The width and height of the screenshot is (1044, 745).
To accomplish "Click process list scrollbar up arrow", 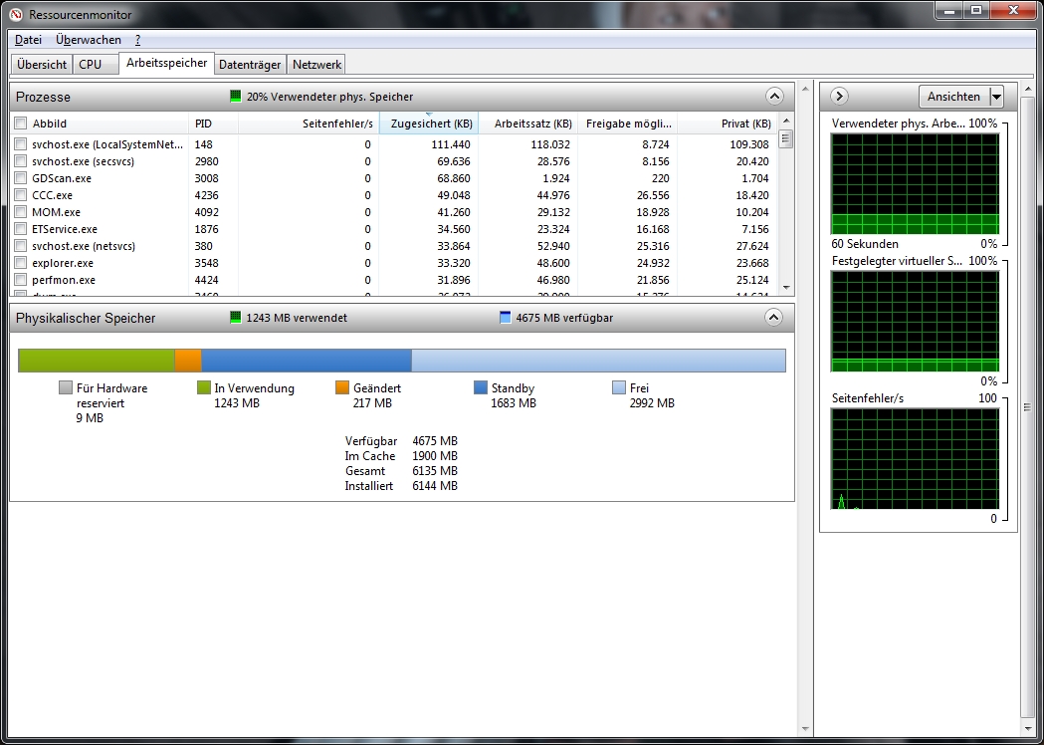I will tap(786, 121).
